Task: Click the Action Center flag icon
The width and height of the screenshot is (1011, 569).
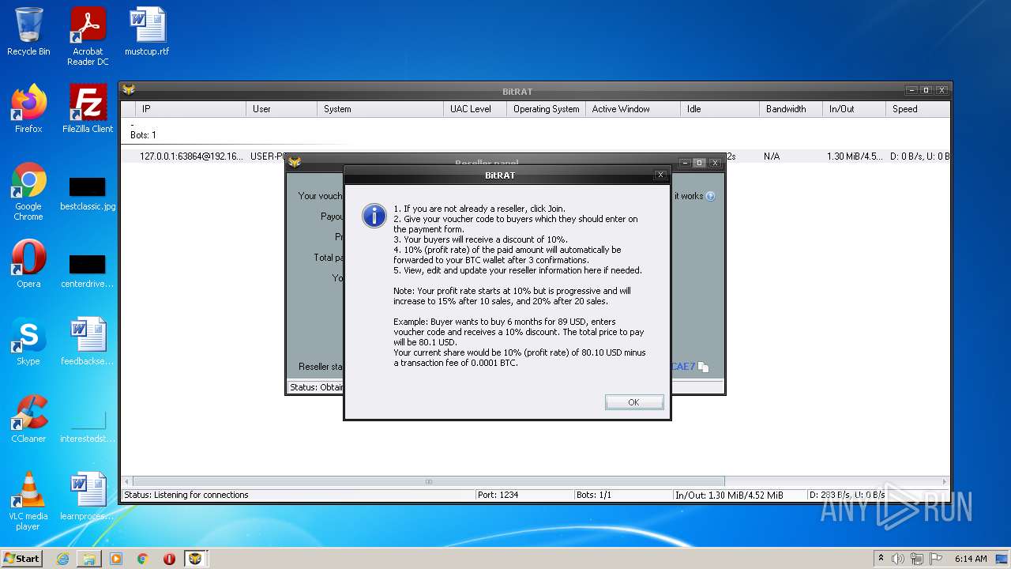Action: (935, 559)
